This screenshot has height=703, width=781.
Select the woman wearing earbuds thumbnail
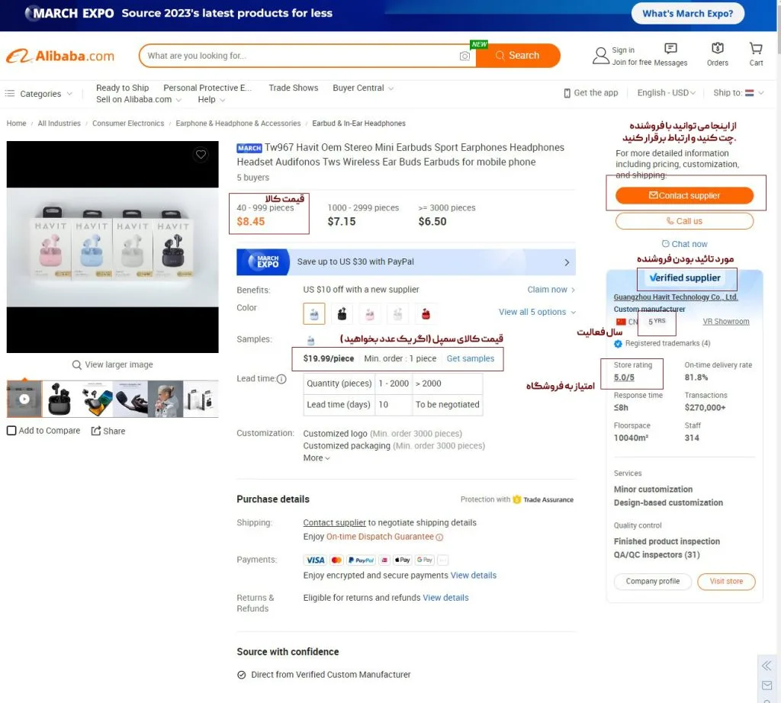166,399
